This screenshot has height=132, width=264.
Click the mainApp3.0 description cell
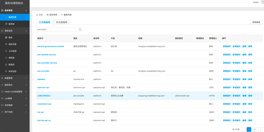(78, 104)
